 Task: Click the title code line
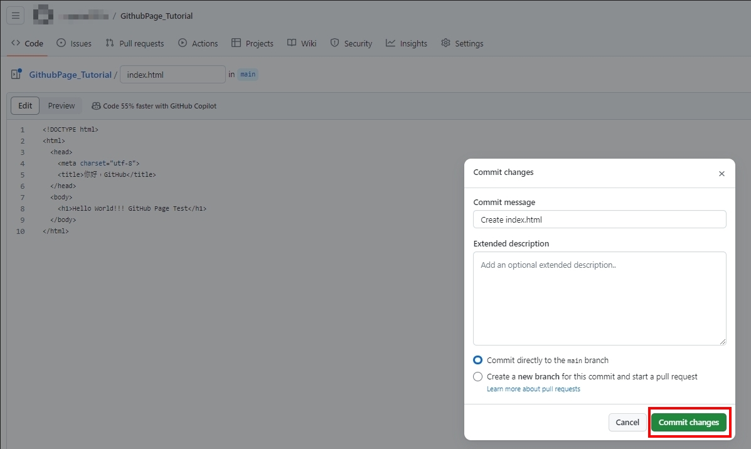click(107, 174)
